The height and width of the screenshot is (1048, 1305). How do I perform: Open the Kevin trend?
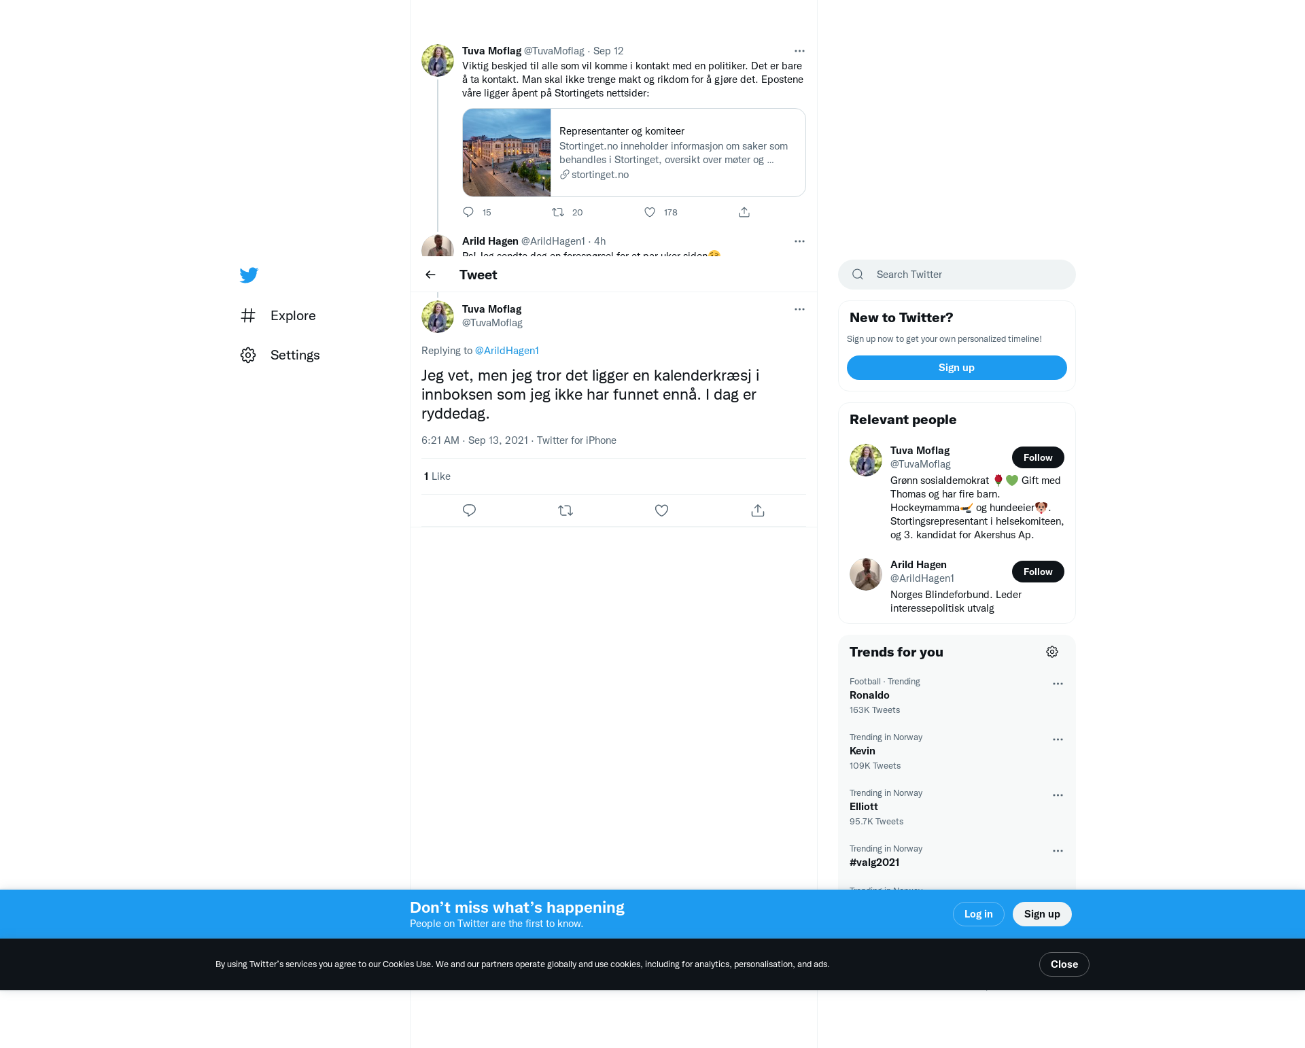pos(956,751)
